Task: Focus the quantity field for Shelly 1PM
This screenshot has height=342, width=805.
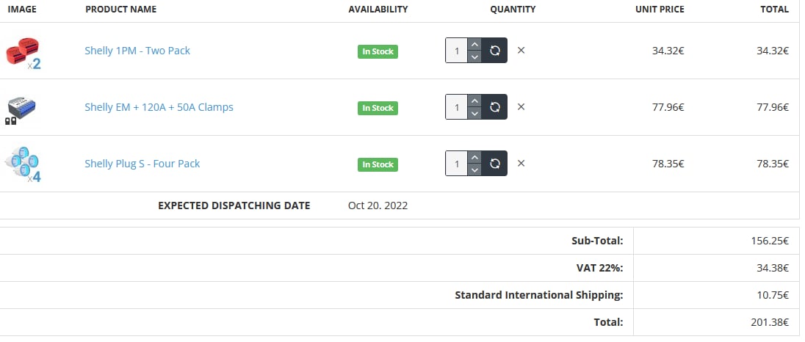Action: (x=456, y=51)
